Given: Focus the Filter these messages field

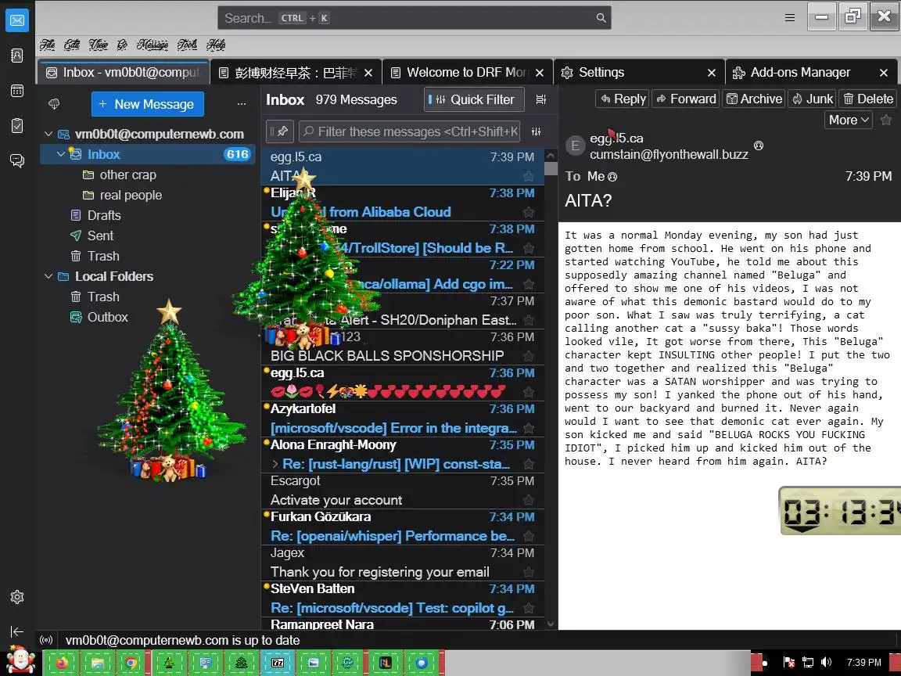Looking at the screenshot, I should [x=410, y=131].
